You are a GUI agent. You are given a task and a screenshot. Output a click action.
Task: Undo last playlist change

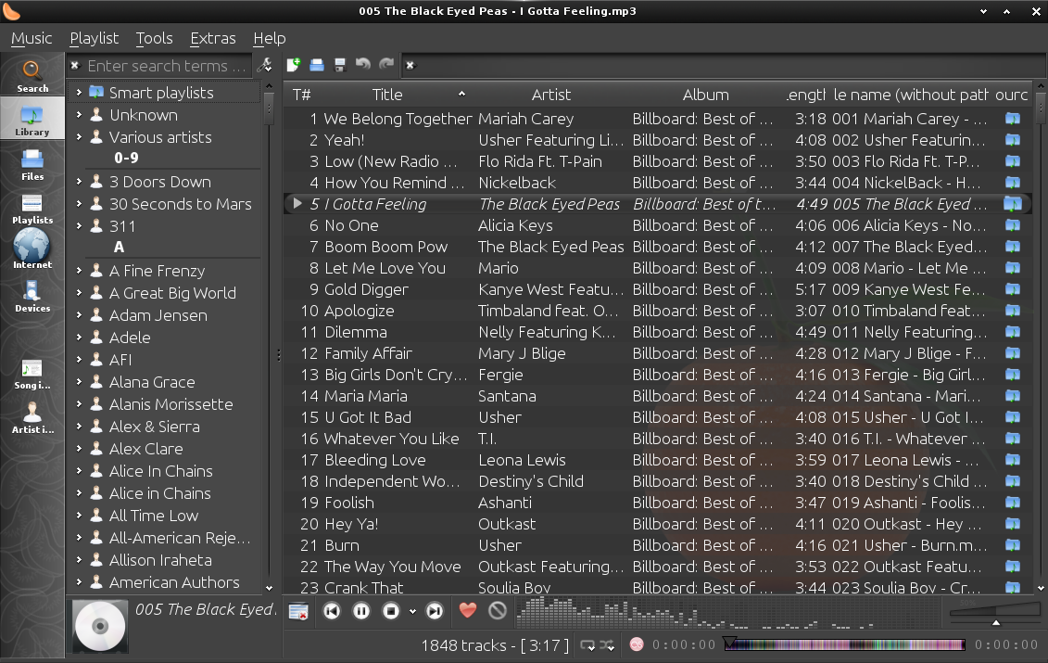[363, 64]
